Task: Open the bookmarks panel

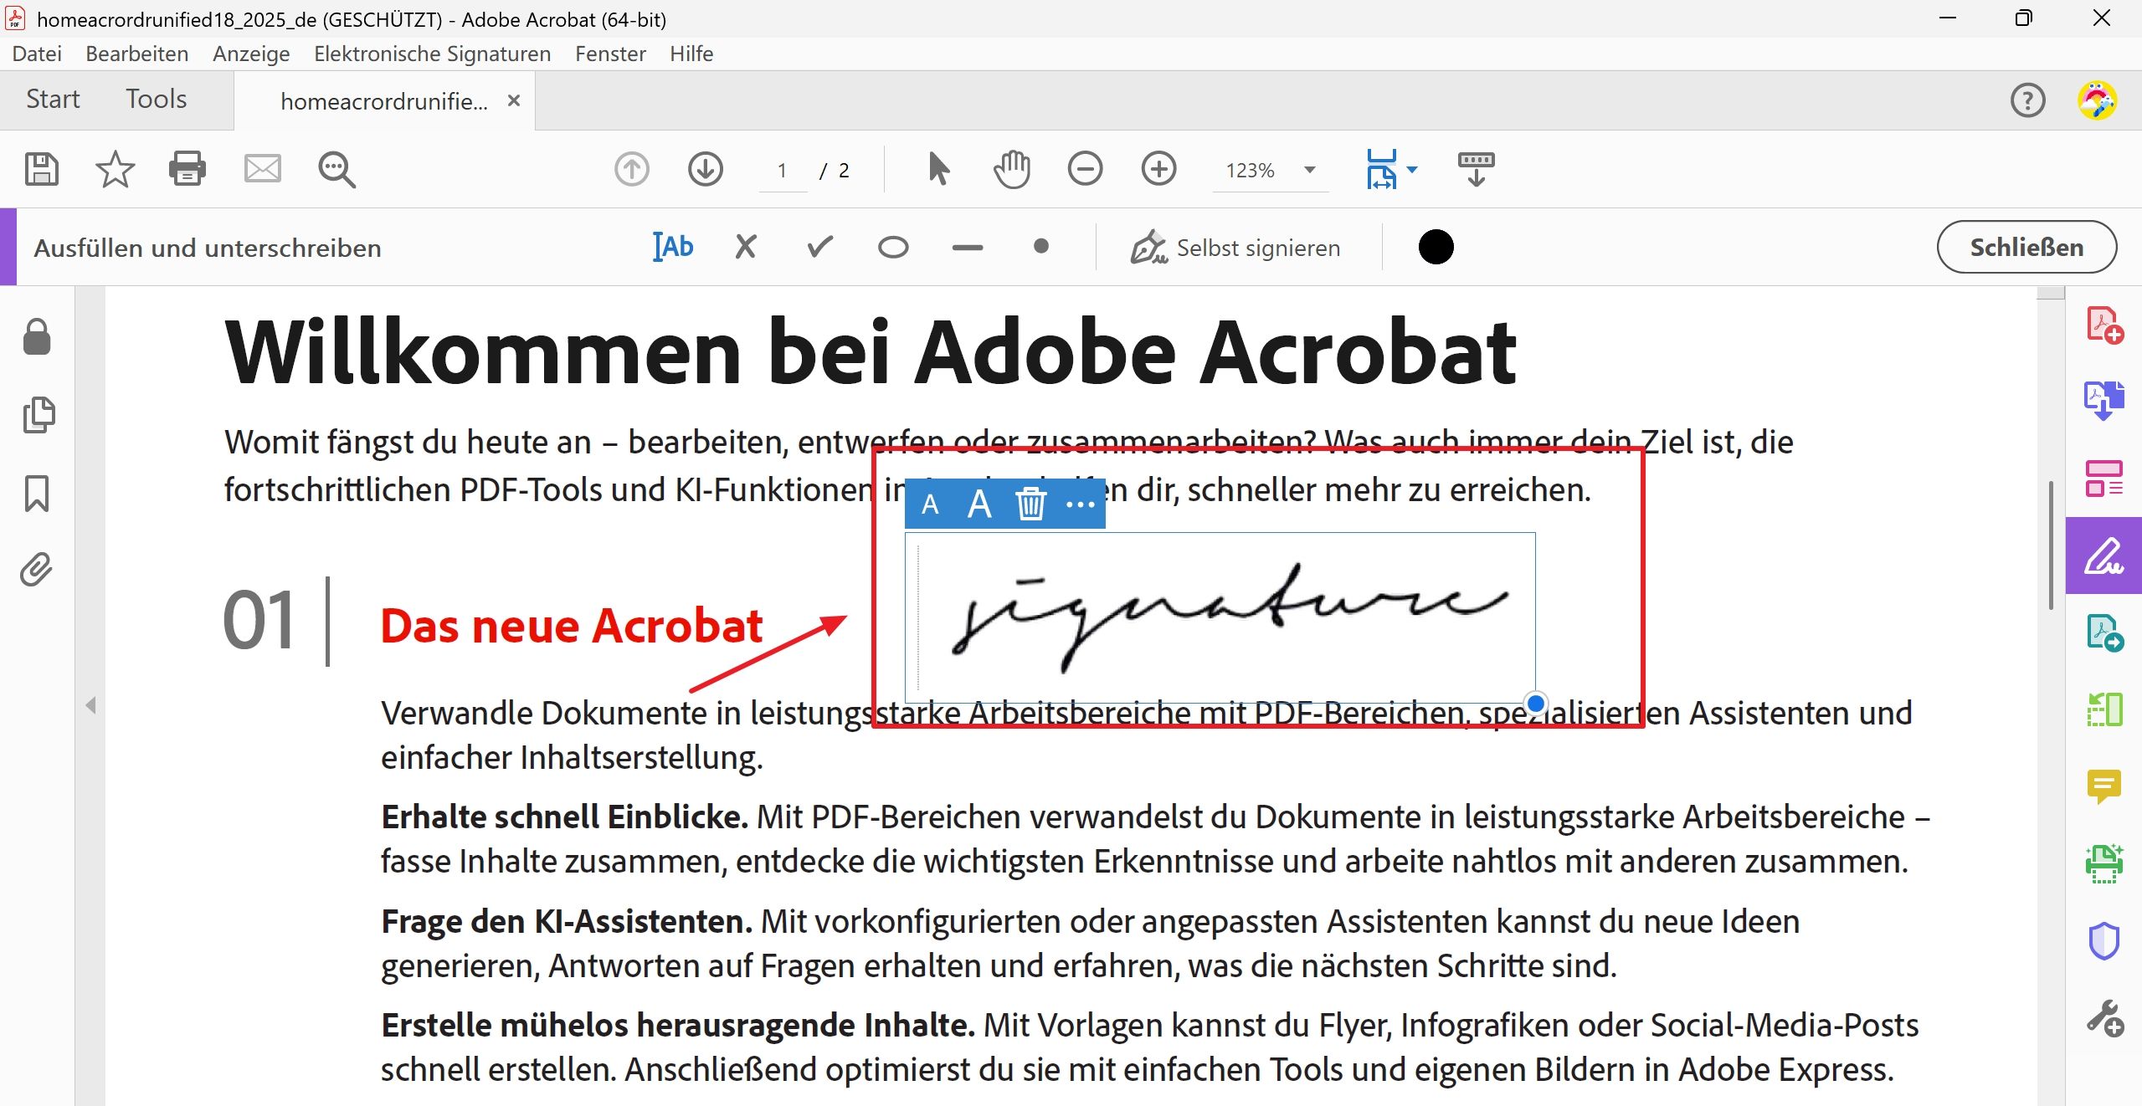Action: coord(37,494)
